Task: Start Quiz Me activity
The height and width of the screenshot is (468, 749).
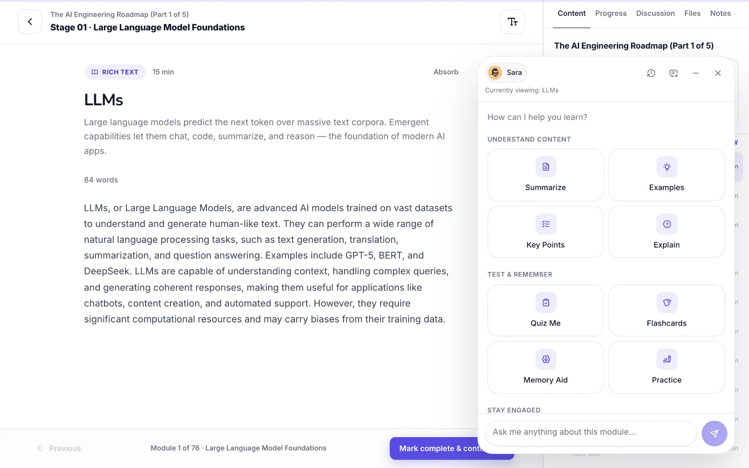Action: tap(545, 310)
